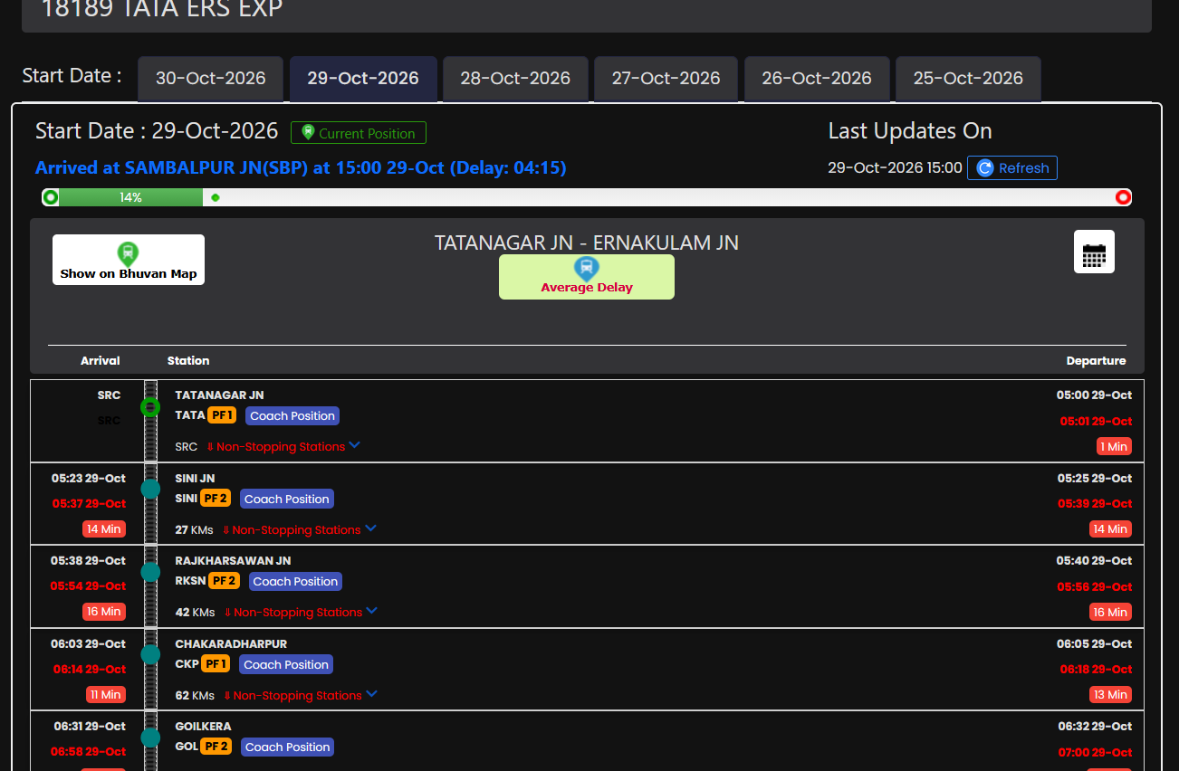
Task: Click the teal route marker for SINI JN
Action: (x=150, y=490)
